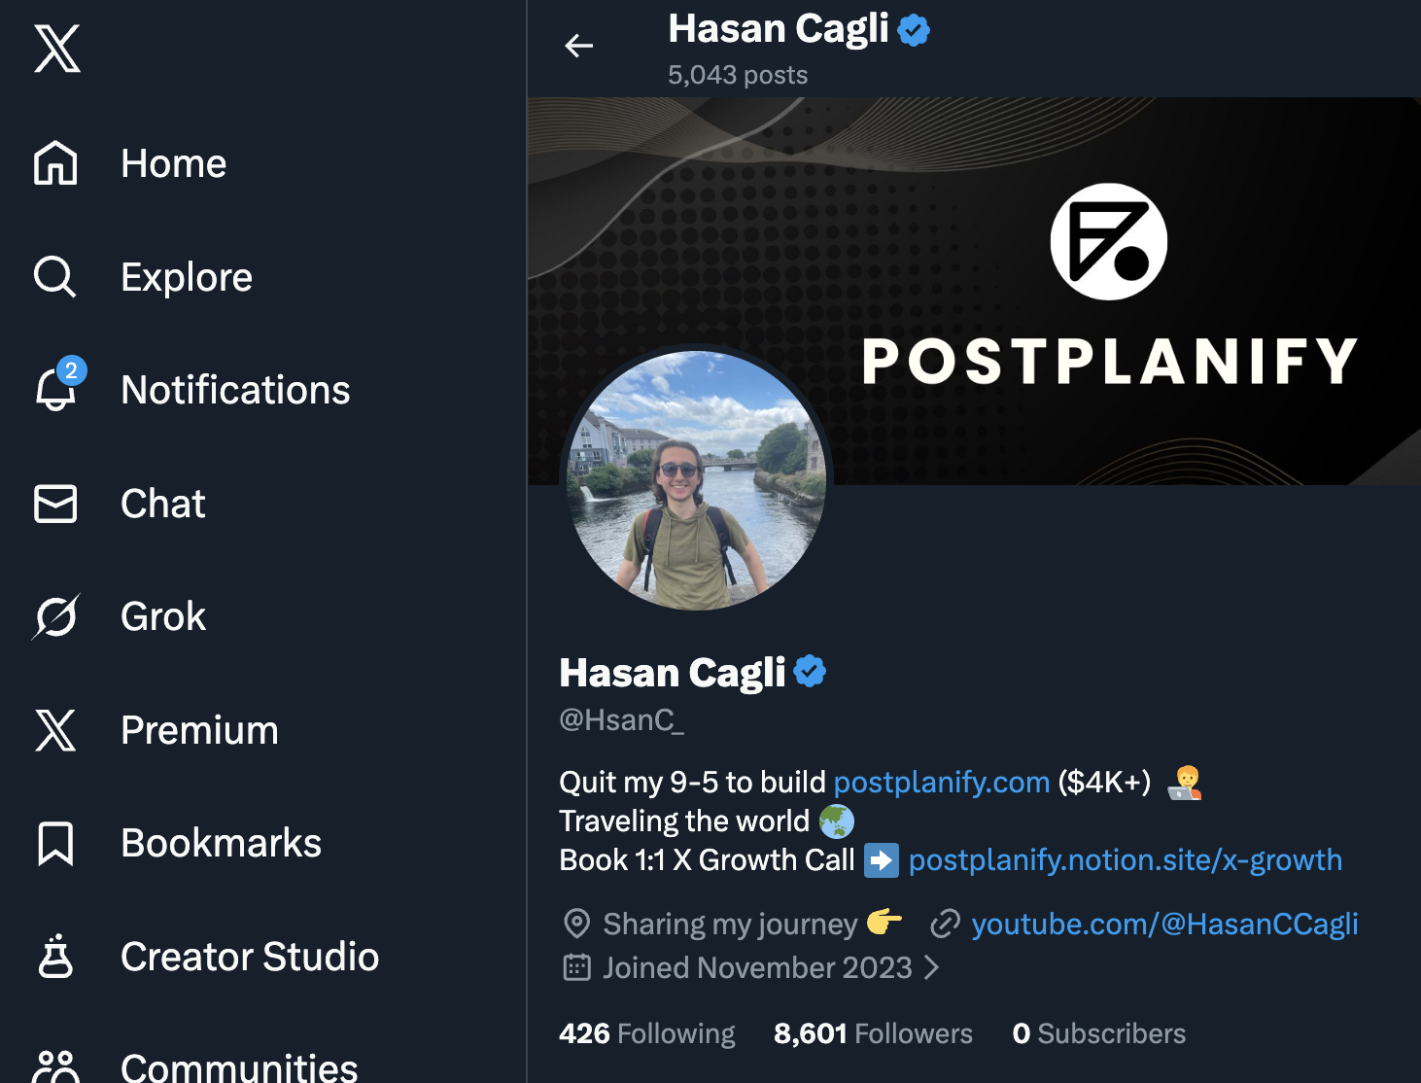This screenshot has width=1421, height=1083.
Task: Click the X logo at the top
Action: [57, 50]
